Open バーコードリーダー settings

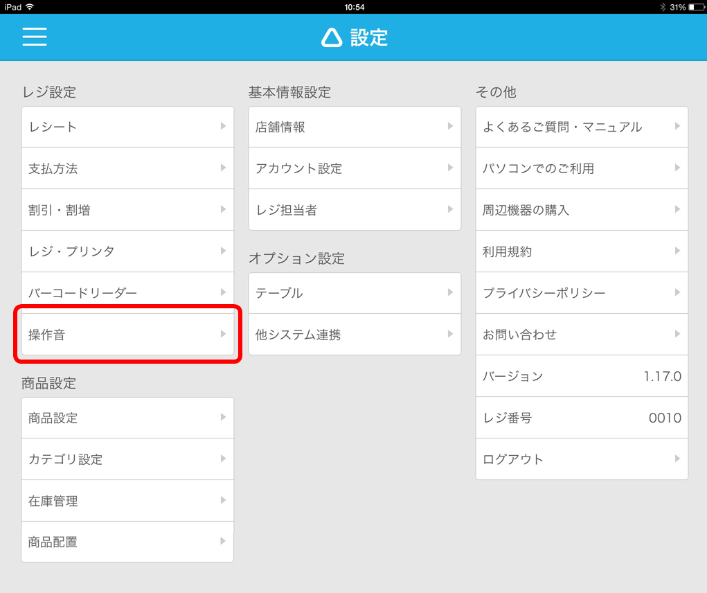click(x=127, y=293)
